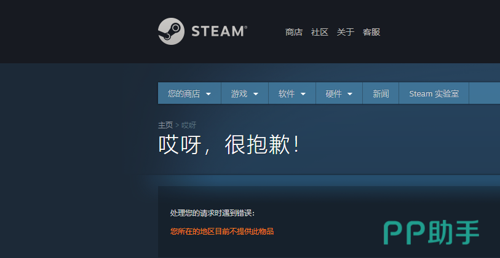This screenshot has width=500, height=258.
Task: Select 关于 in the top navigation
Action: (x=346, y=32)
